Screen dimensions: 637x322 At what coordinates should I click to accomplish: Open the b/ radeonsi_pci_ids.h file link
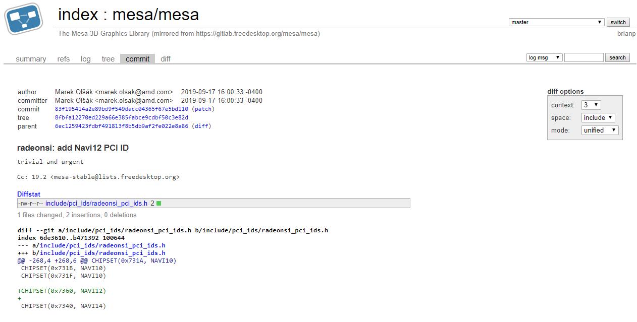point(102,253)
